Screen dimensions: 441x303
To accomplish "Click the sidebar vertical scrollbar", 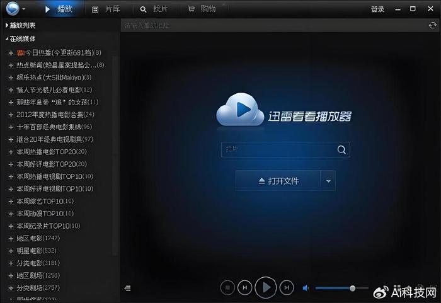I will pos(115,156).
